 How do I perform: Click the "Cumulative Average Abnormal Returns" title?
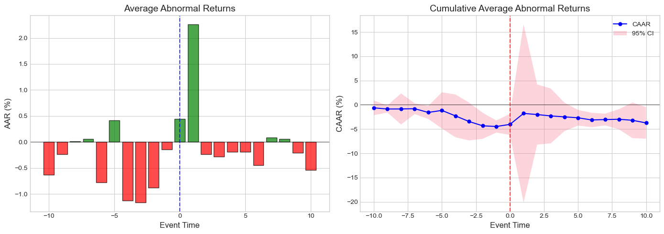[510, 9]
